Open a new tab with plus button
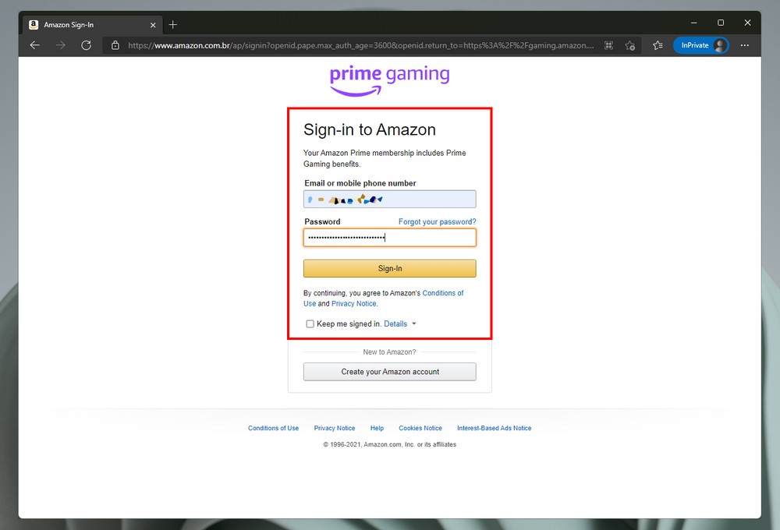 [x=172, y=24]
